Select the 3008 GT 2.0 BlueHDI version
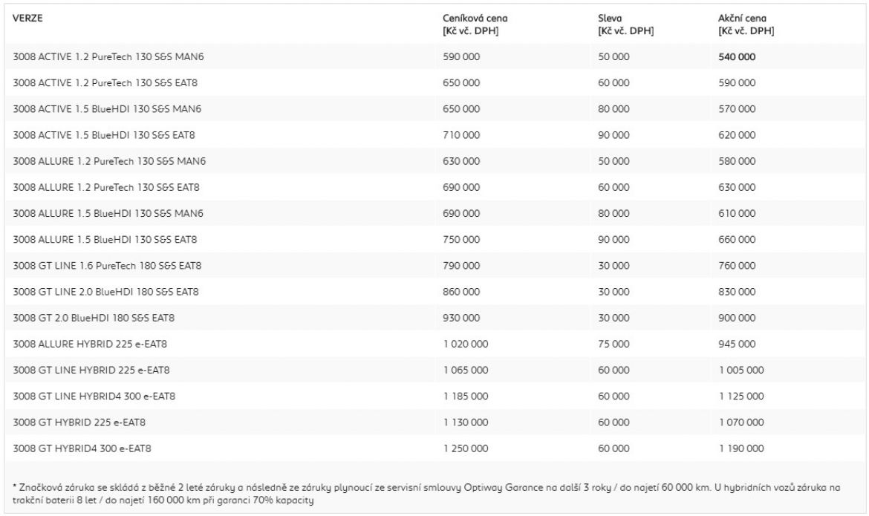This screenshot has width=869, height=516. (x=93, y=317)
